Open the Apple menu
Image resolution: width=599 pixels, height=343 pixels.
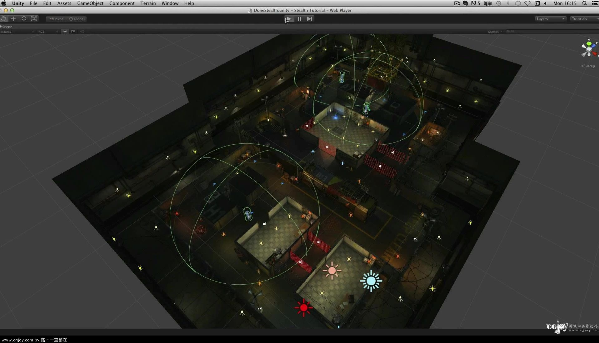tap(4, 3)
